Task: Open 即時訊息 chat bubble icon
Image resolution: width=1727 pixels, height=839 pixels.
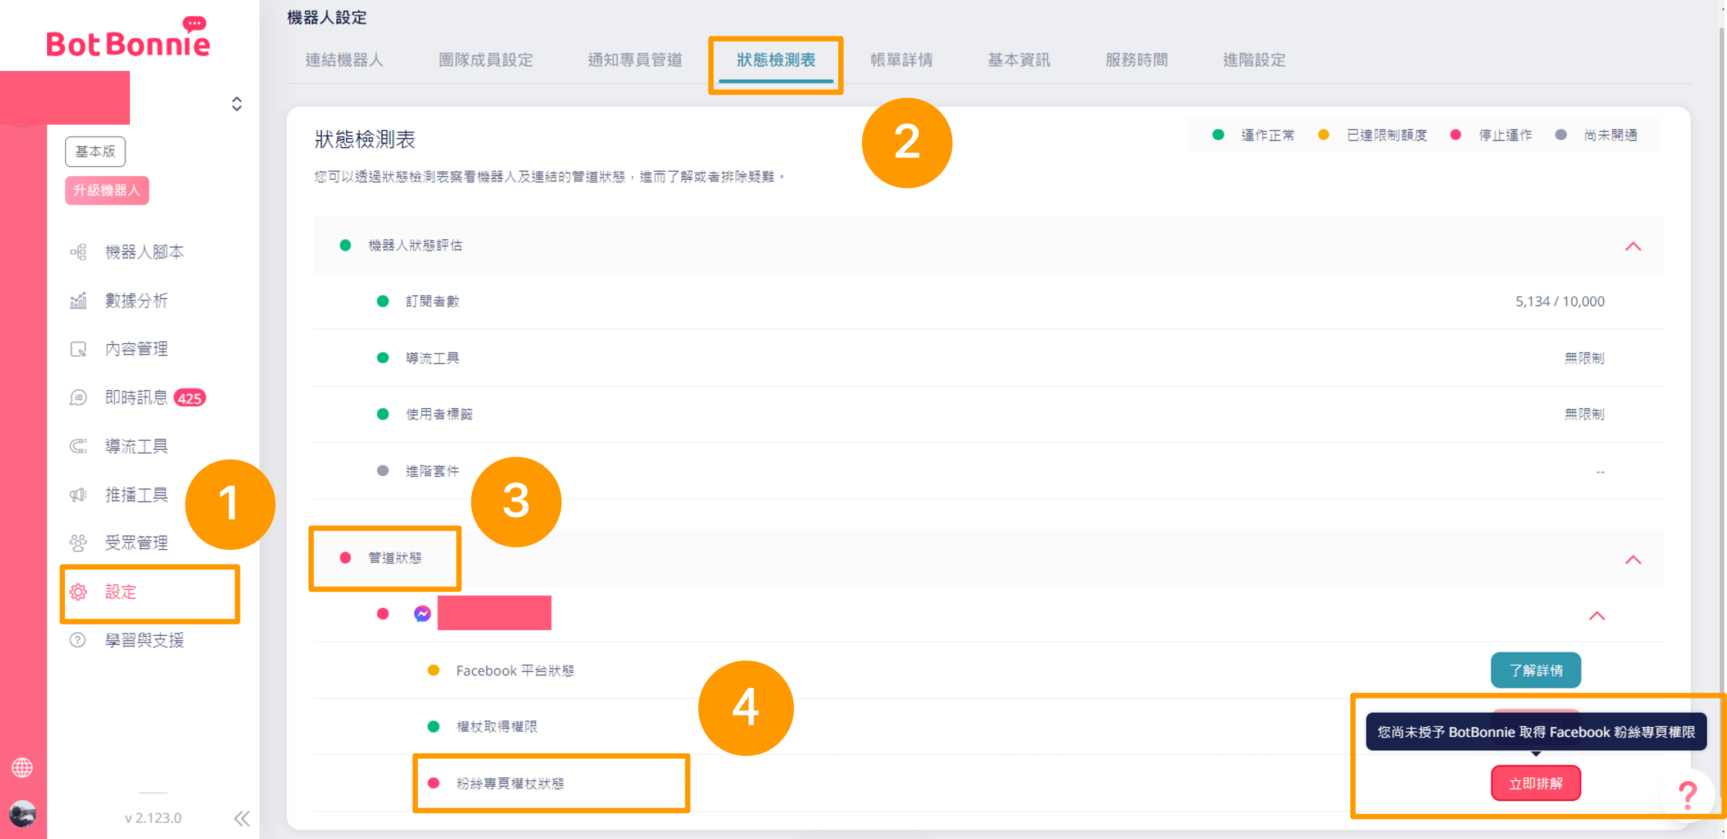Action: coord(79,398)
